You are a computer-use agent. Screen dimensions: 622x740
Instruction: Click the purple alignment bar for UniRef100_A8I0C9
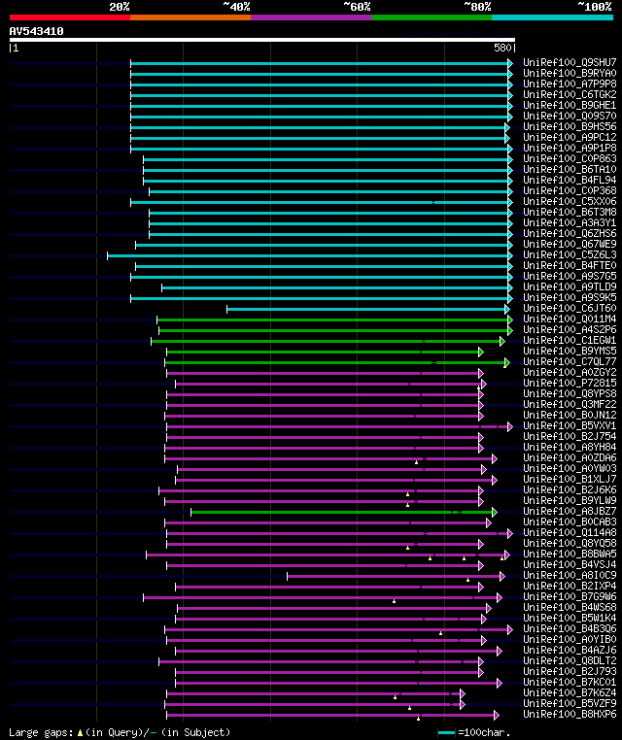tap(396, 576)
